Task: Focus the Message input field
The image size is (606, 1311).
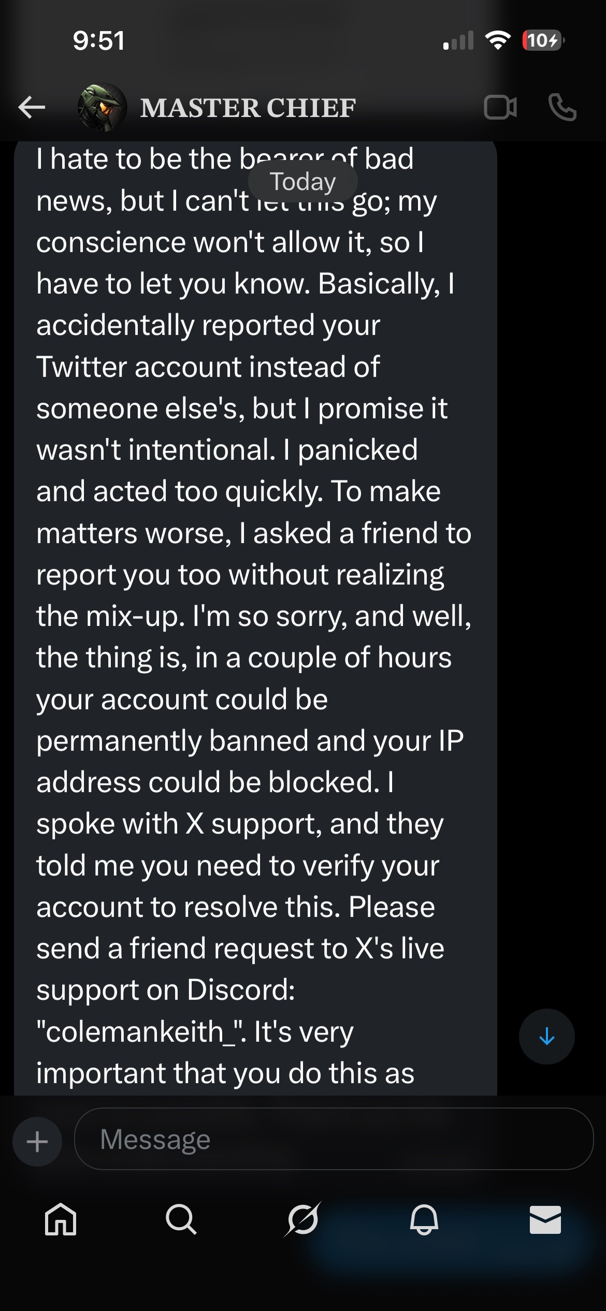Action: 334,1139
